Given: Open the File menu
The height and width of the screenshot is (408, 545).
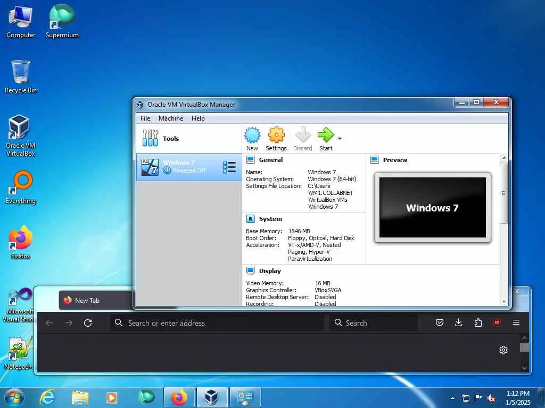Looking at the screenshot, I should pos(145,118).
